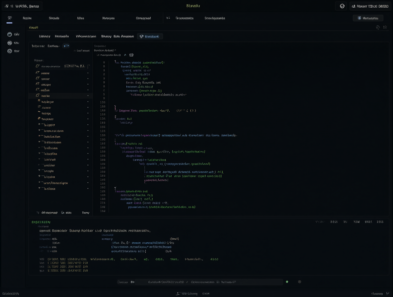The height and width of the screenshot is (297, 393).
Task: Click the title button in the top-left corner
Action: (22, 6)
